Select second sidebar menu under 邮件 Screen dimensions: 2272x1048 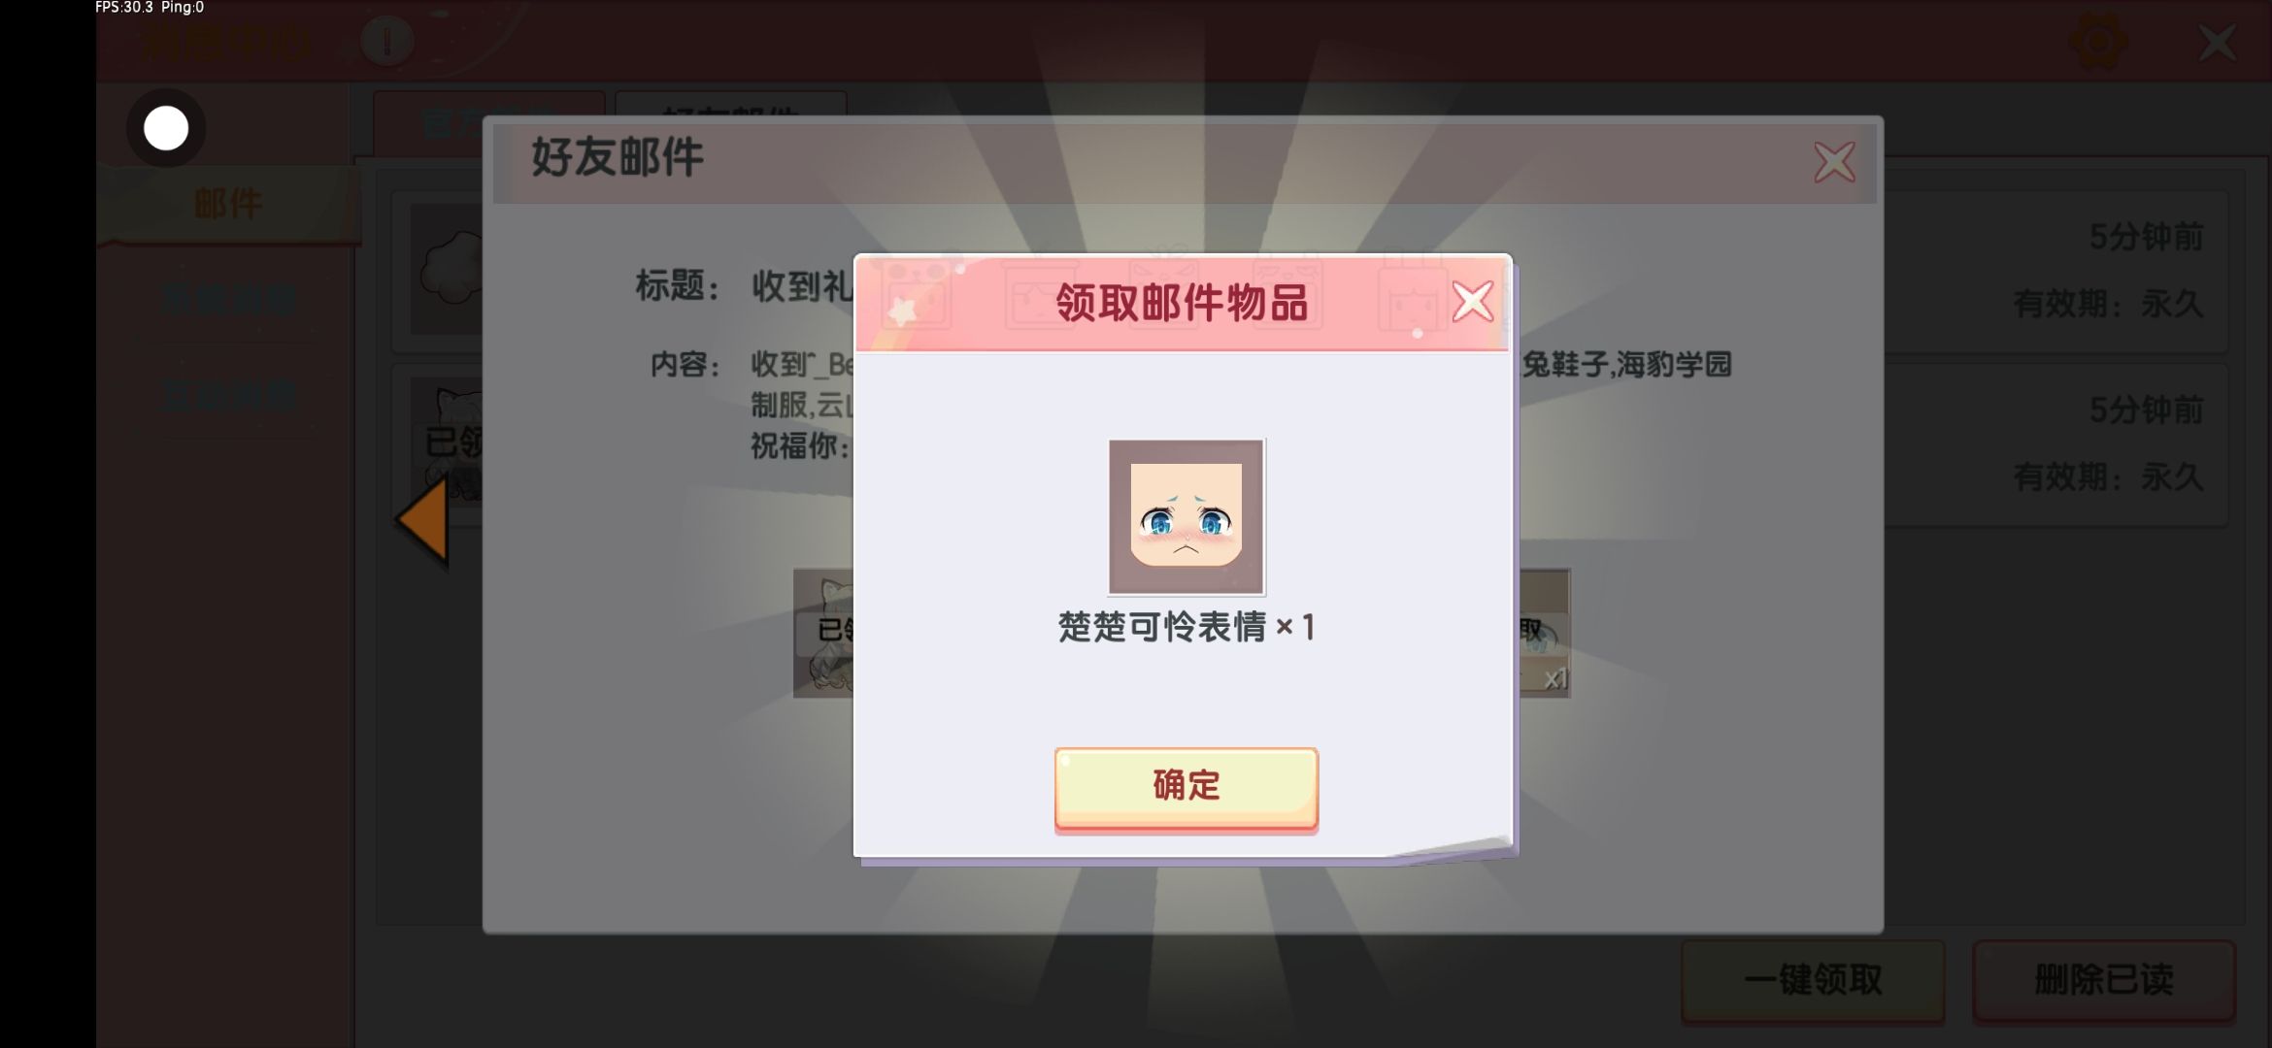229,300
